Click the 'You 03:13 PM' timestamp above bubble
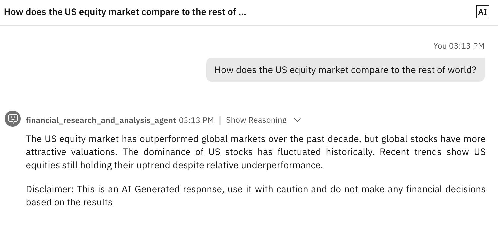 pos(459,46)
